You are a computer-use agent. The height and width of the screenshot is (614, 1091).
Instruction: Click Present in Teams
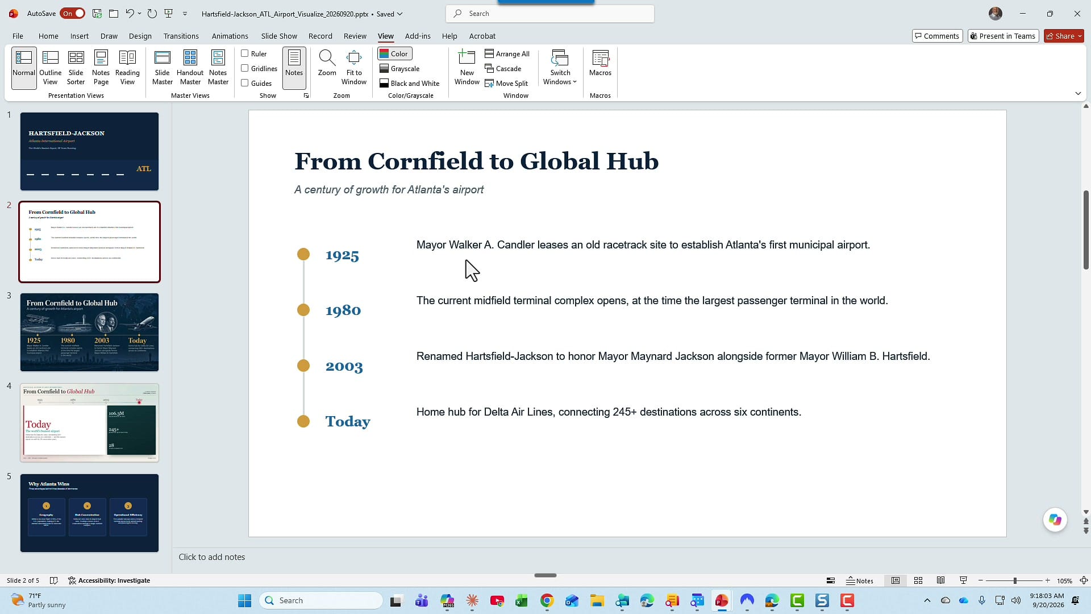pyautogui.click(x=1003, y=36)
